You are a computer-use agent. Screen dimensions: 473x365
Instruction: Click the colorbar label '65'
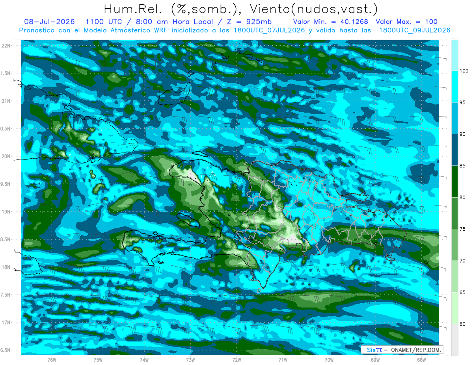[463, 292]
